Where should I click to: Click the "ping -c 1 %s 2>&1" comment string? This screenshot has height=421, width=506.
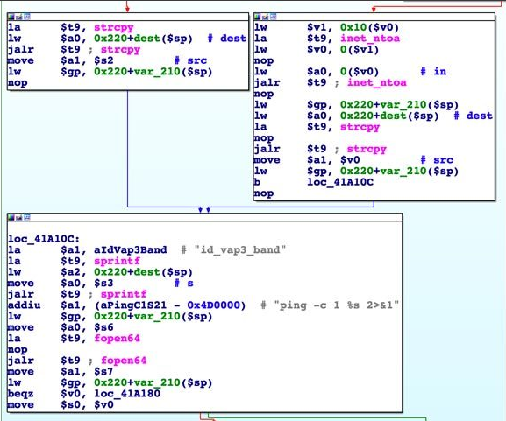(336, 305)
